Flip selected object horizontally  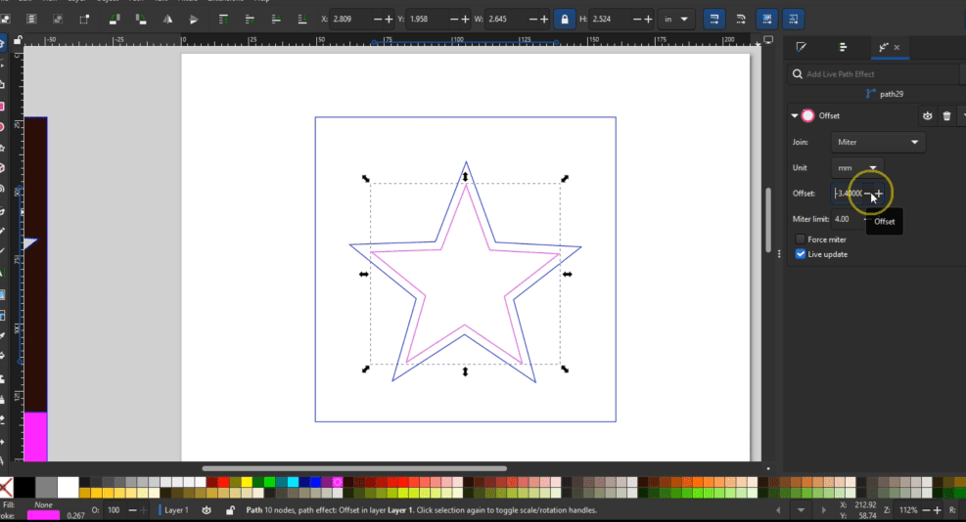click(x=167, y=19)
